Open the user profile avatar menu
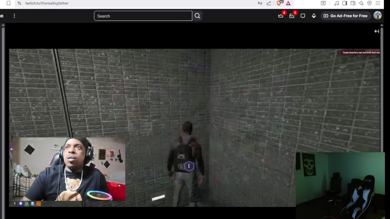390x219 pixels. 378,16
